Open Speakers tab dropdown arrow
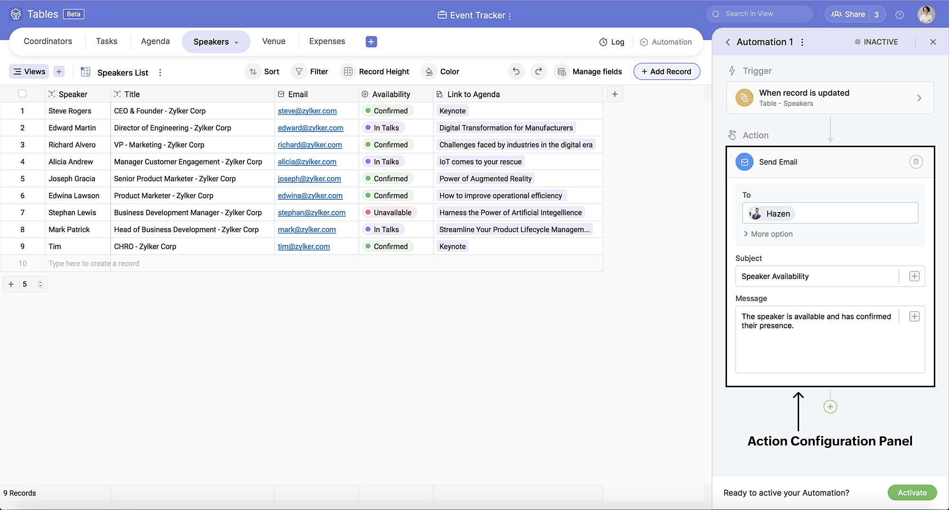Screen dimensions: 949x510 (236, 43)
